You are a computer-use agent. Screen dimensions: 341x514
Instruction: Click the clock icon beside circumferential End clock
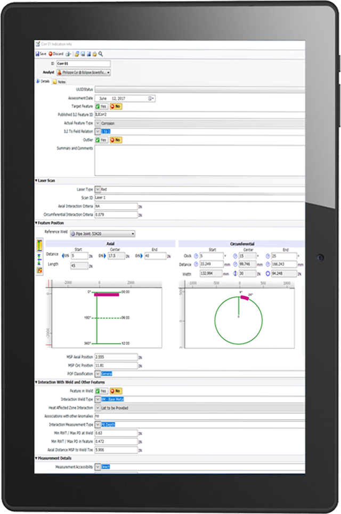coord(267,256)
